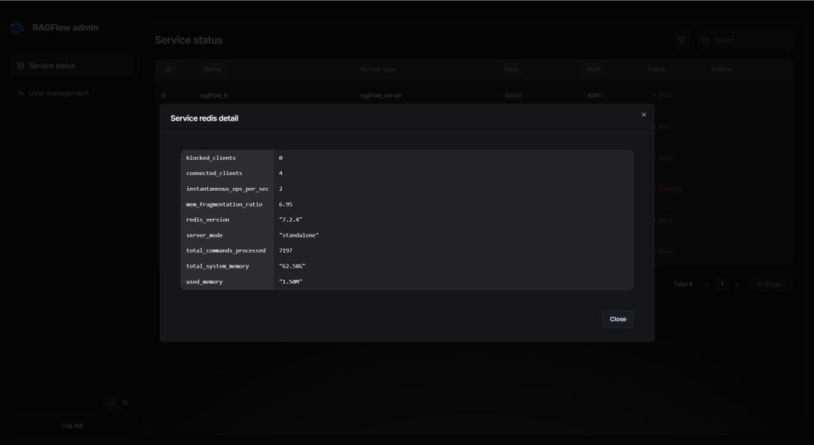Image resolution: width=814 pixels, height=445 pixels.
Task: Click the "1.50M" used memory value
Action: (290, 282)
